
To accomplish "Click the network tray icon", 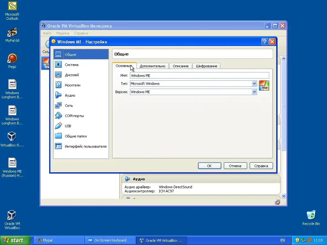I will 303,240.
